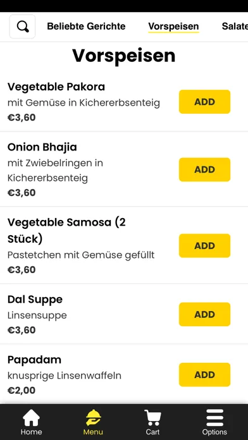
Task: Select the Vorspeisen tab
Action: click(173, 27)
